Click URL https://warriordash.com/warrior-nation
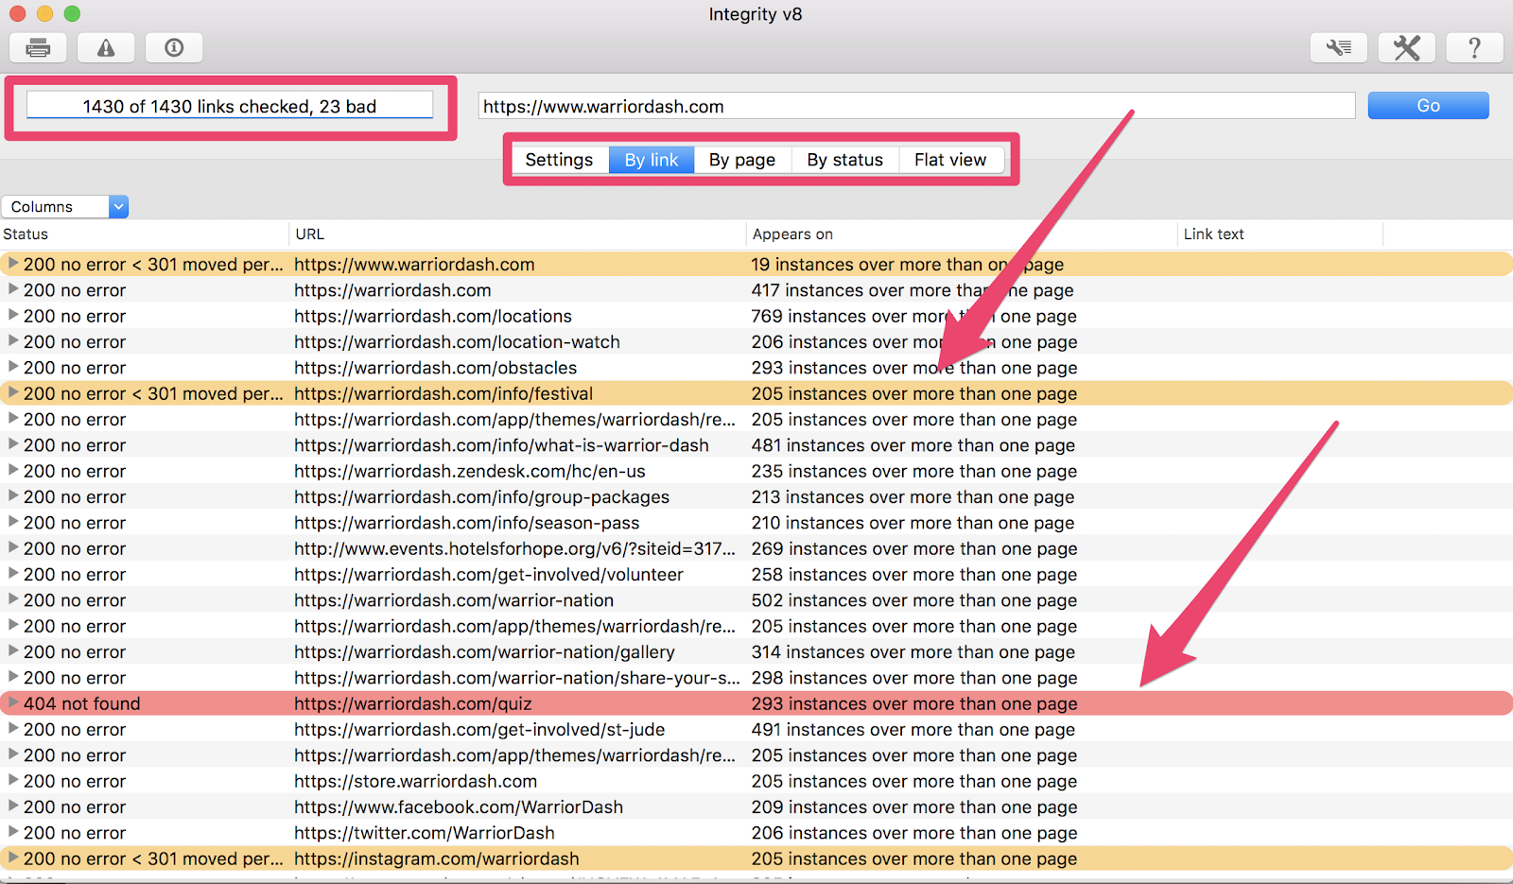Viewport: 1513px width, 884px height. [x=454, y=600]
